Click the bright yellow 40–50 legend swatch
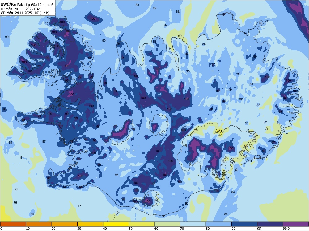 click(116, 224)
